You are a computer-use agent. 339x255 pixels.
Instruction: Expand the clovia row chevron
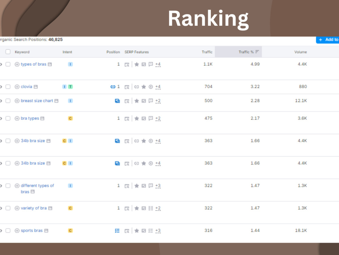(x=1, y=87)
